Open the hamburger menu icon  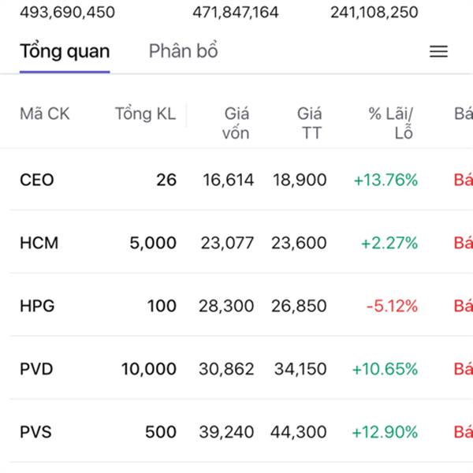click(438, 52)
